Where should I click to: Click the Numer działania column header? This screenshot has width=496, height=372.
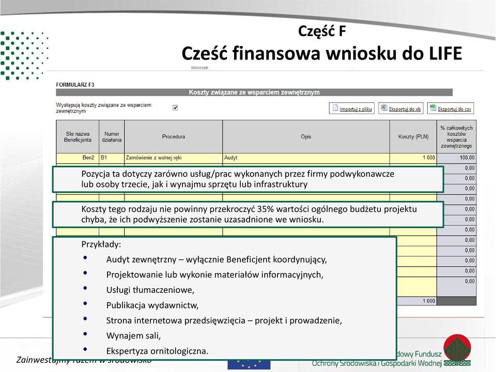(112, 136)
